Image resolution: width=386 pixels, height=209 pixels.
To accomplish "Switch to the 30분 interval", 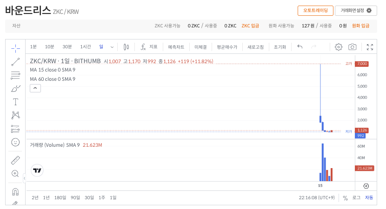I will 67,47.
